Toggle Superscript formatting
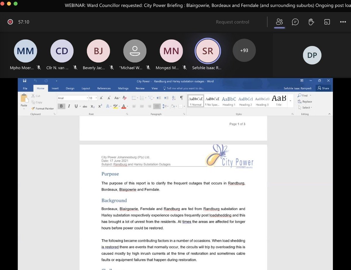 [x=100, y=106]
